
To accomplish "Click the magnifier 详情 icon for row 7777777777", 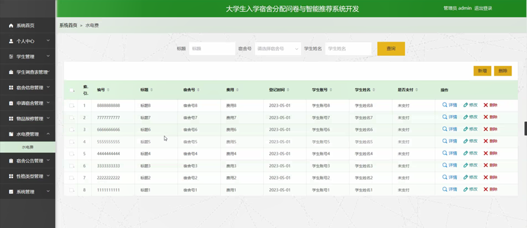I will 444,116.
